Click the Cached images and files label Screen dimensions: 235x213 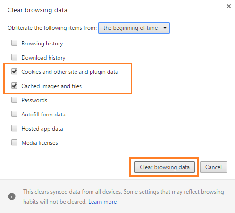pos(51,86)
